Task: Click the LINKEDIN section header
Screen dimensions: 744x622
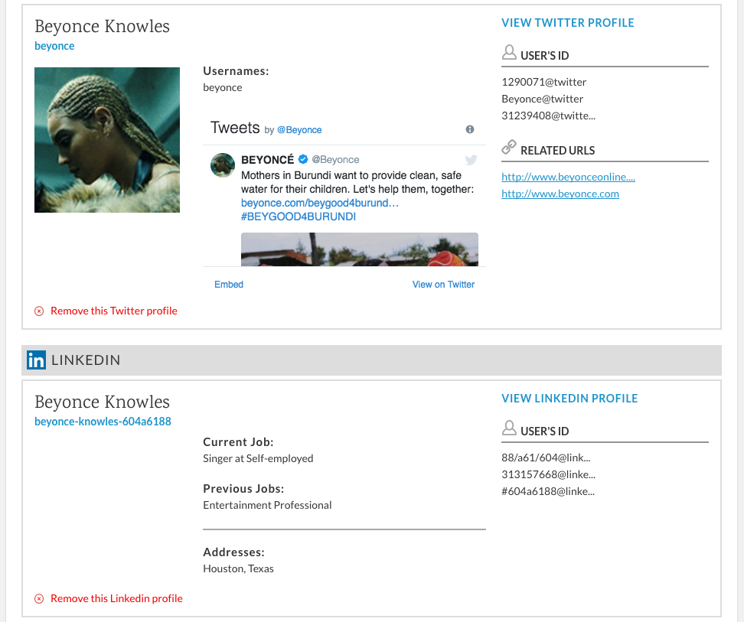Action: pos(371,360)
